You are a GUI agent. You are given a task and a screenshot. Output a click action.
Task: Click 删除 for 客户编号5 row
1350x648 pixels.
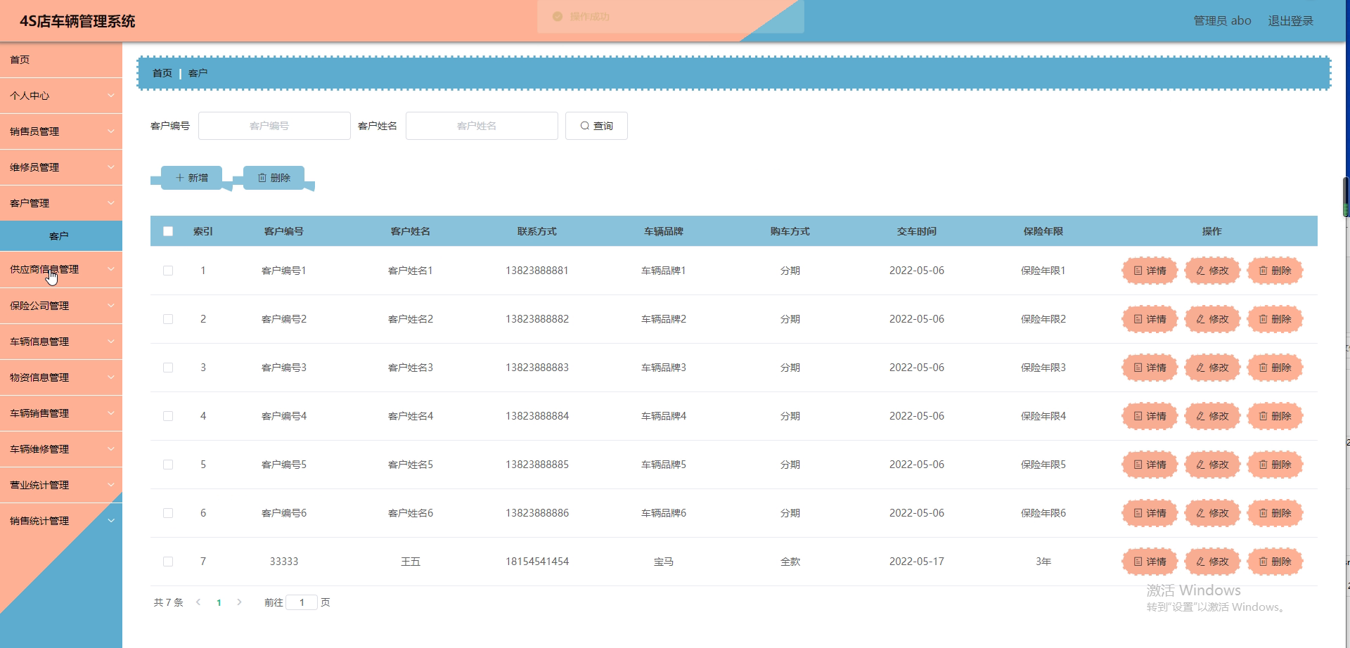[1275, 465]
